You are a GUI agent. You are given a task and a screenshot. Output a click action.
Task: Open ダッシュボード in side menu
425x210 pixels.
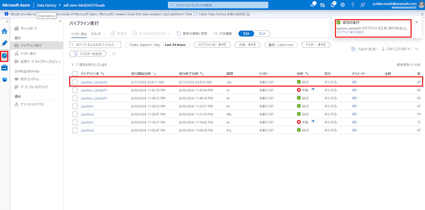(25, 28)
